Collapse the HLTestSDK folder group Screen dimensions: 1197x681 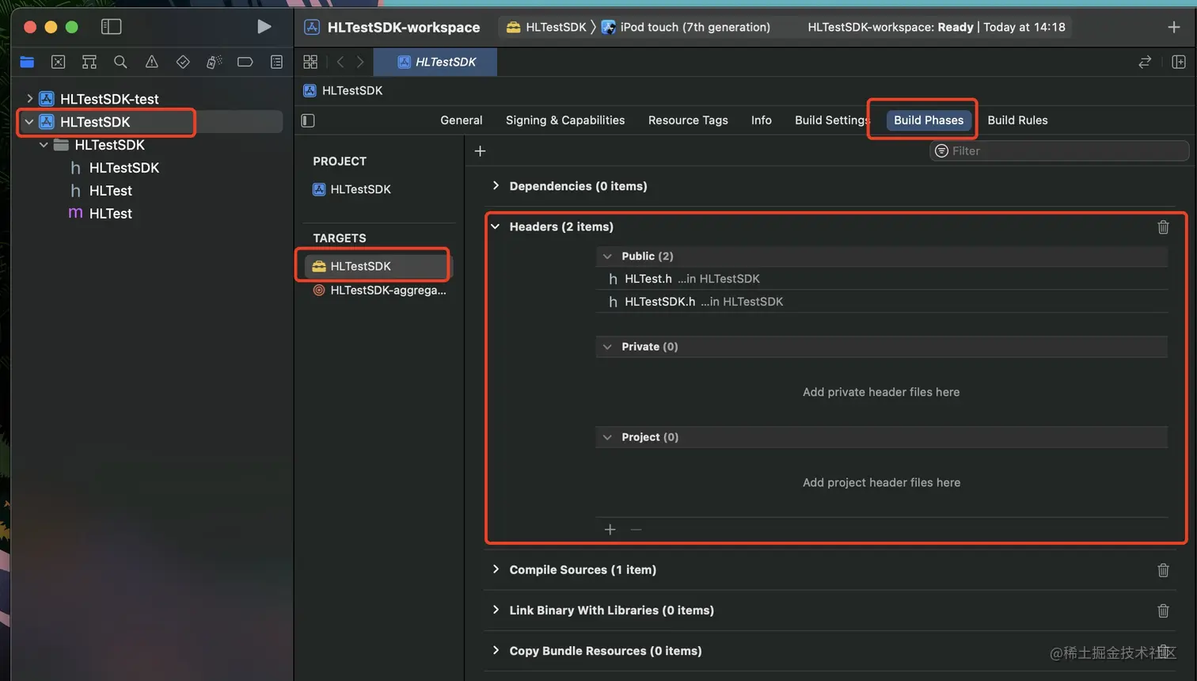coord(44,145)
